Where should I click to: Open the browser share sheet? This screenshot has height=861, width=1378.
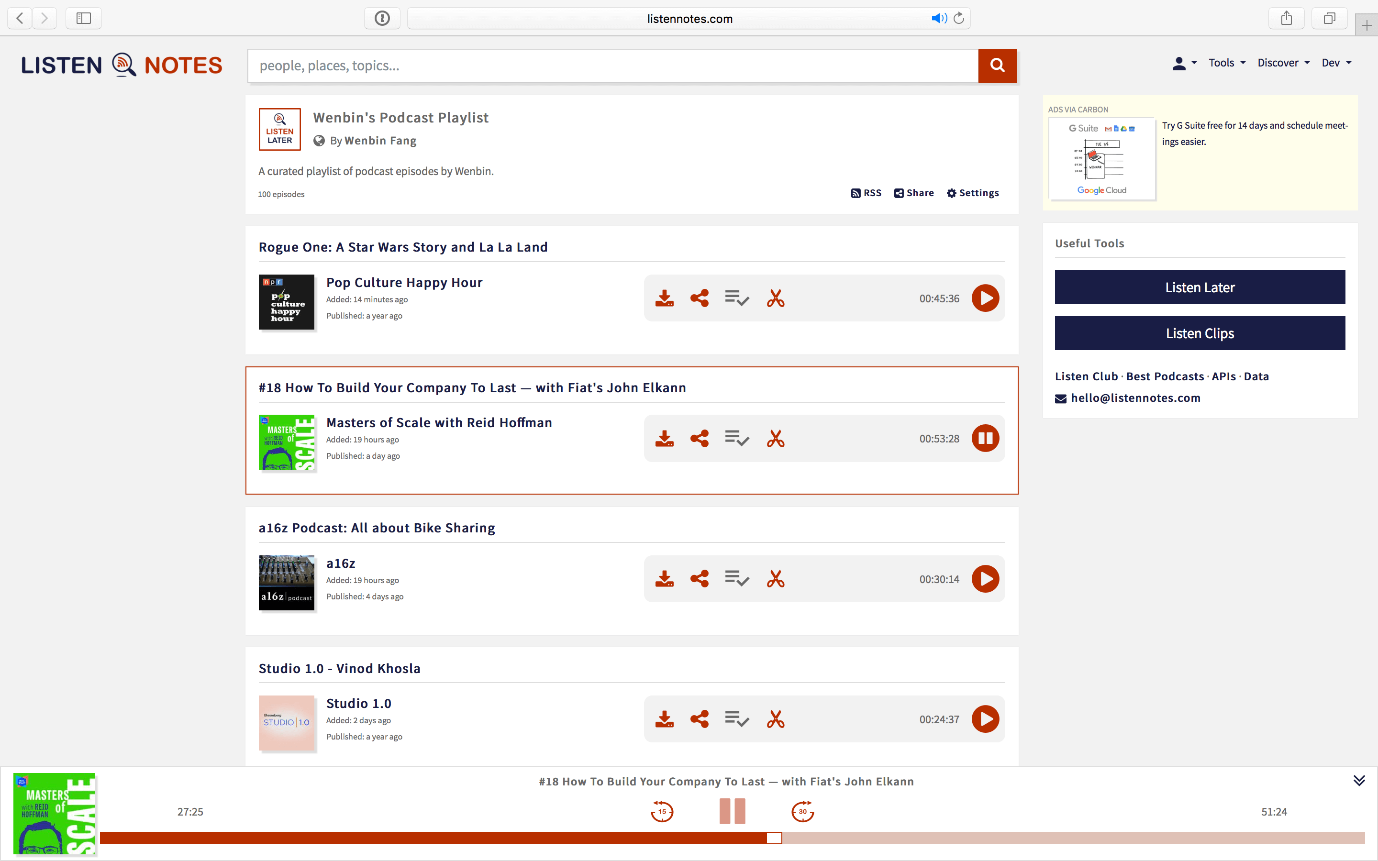tap(1286, 18)
